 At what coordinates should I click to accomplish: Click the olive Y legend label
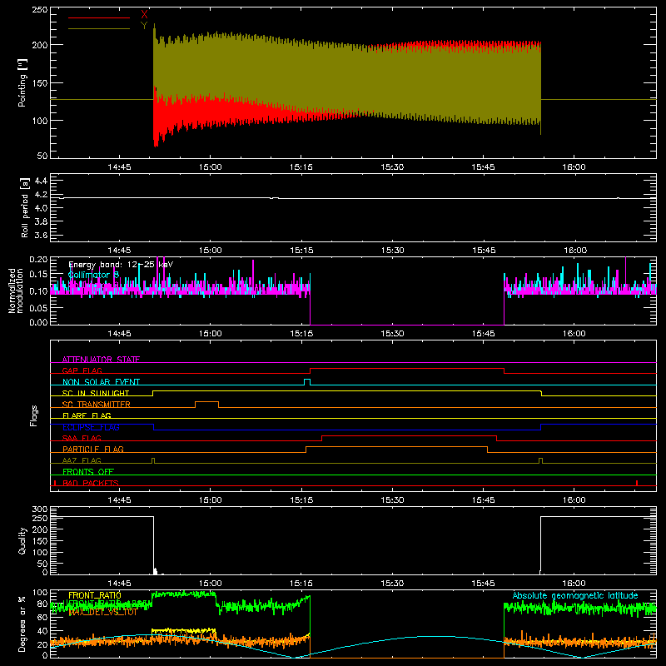[x=144, y=26]
